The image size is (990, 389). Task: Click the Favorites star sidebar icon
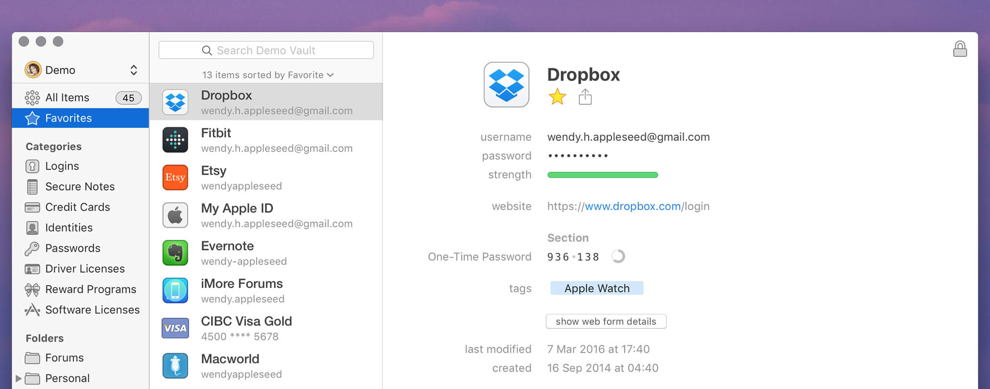point(32,118)
